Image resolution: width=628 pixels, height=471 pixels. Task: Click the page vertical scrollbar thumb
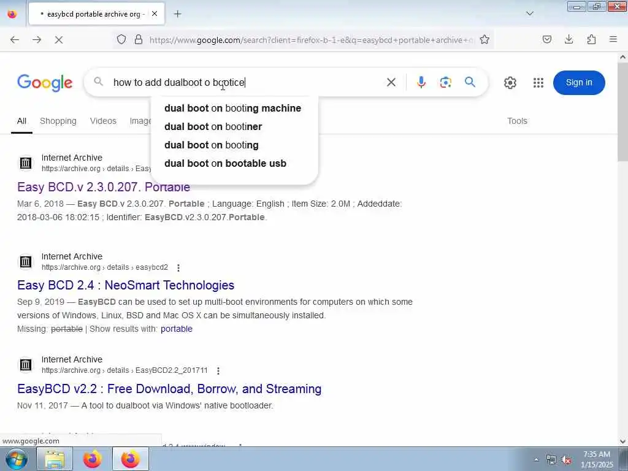[x=622, y=112]
